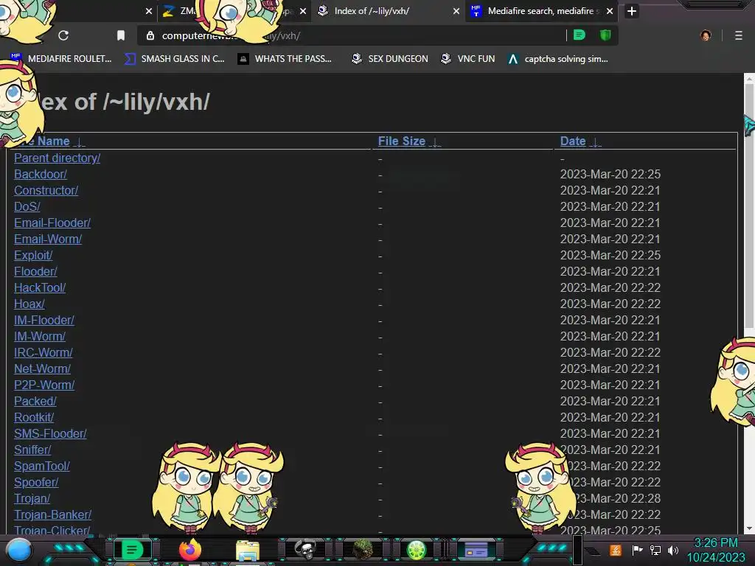This screenshot has width=755, height=566.
Task: Open the IM-Worm/ folder
Action: click(x=40, y=336)
